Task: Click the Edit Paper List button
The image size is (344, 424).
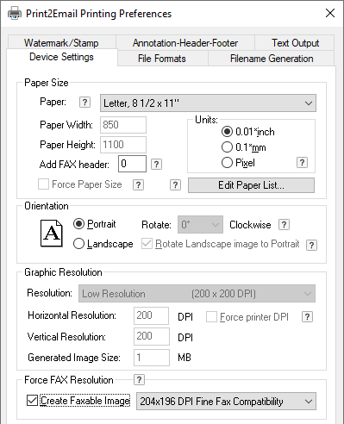Action: click(x=251, y=185)
